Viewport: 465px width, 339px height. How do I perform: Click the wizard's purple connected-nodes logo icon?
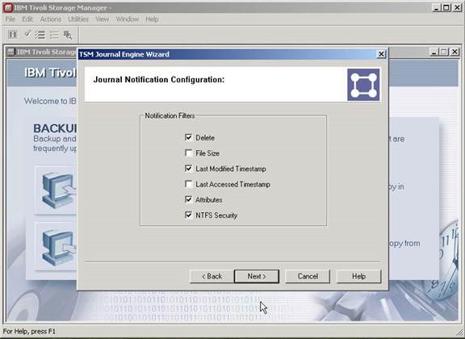pos(363,85)
